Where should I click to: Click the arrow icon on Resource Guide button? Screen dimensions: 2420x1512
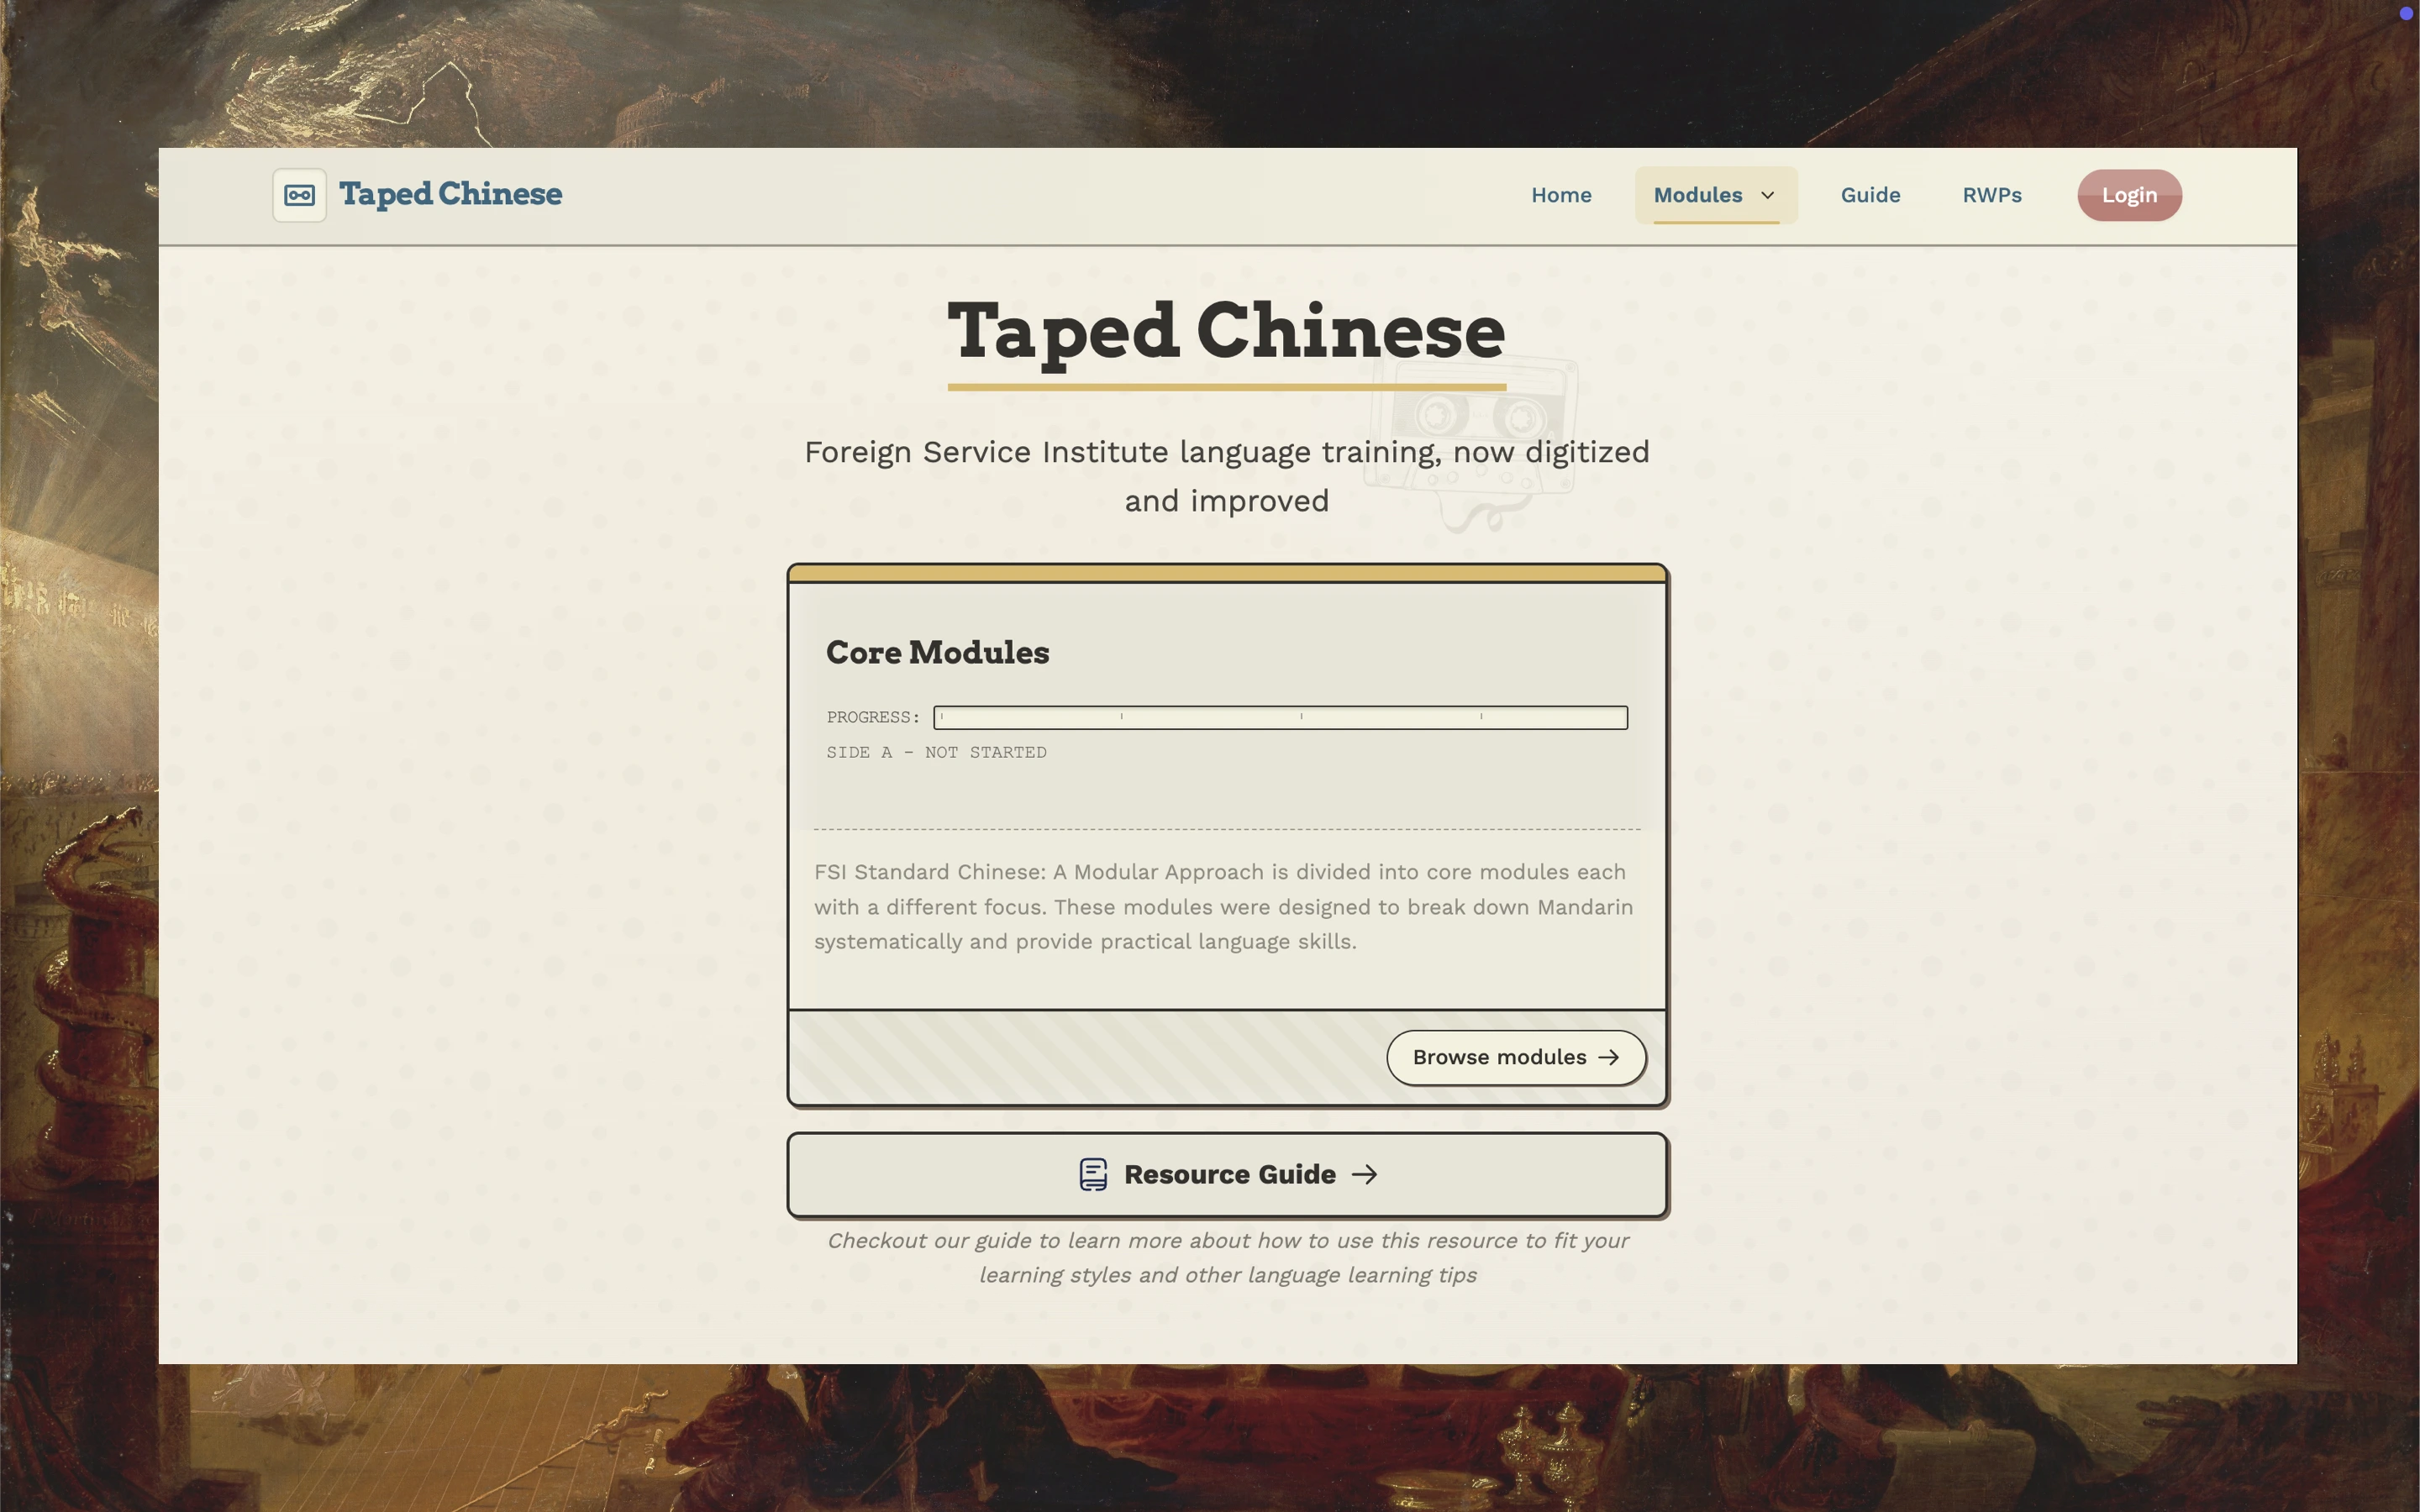point(1366,1174)
